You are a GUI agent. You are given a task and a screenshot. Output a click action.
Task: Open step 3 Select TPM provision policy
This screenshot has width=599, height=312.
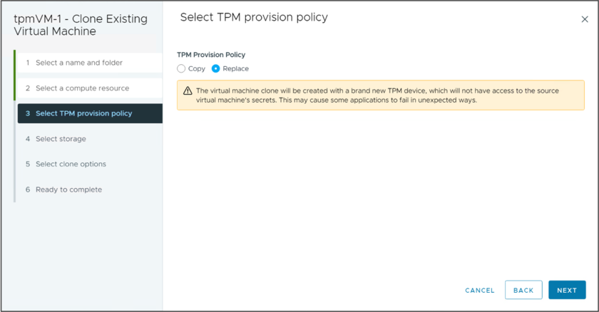pos(83,113)
